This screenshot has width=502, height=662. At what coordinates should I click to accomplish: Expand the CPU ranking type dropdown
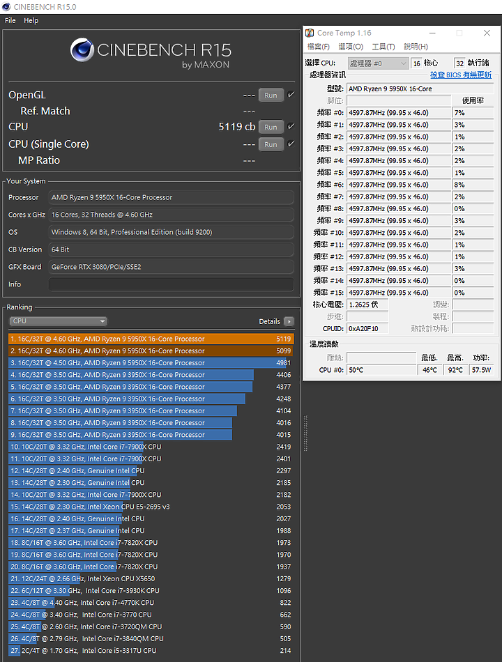tap(59, 321)
